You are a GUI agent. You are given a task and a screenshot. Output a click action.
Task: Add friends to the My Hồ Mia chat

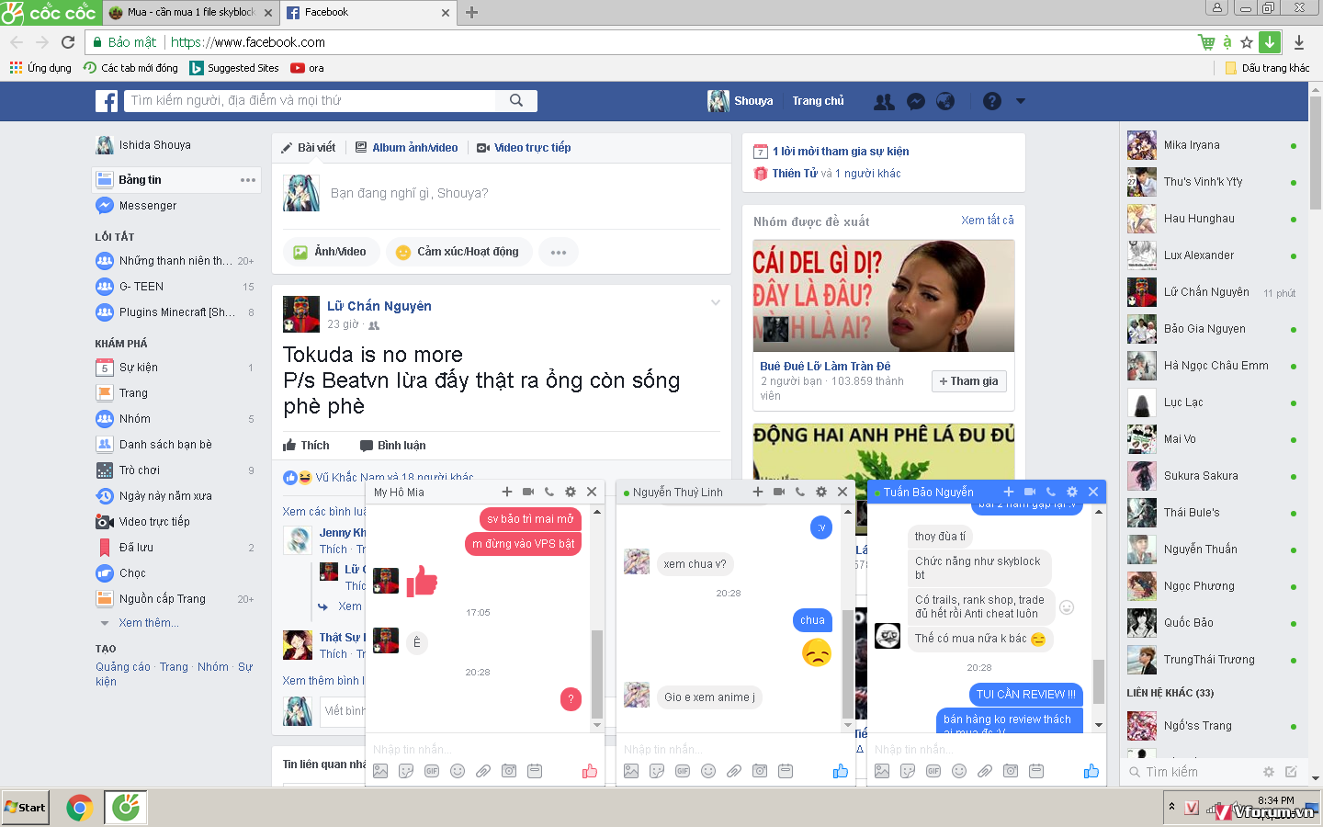point(507,493)
